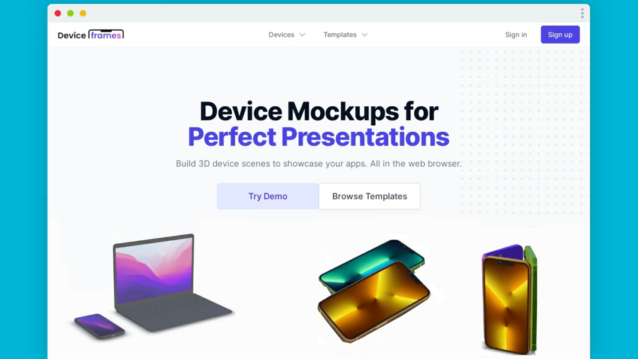This screenshot has width=638, height=359.
Task: Toggle the yellow minimize window button
Action: point(83,13)
